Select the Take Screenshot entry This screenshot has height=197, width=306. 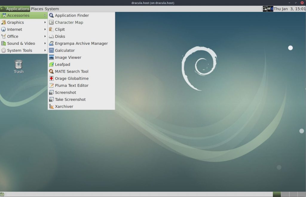coord(81,100)
